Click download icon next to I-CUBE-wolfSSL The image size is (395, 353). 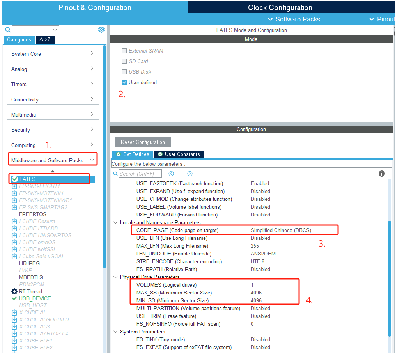[14, 250]
